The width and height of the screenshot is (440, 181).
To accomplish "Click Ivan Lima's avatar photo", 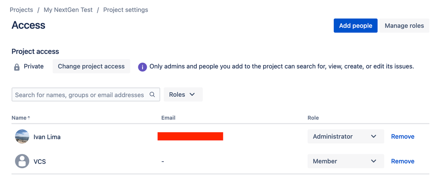I will [22, 137].
